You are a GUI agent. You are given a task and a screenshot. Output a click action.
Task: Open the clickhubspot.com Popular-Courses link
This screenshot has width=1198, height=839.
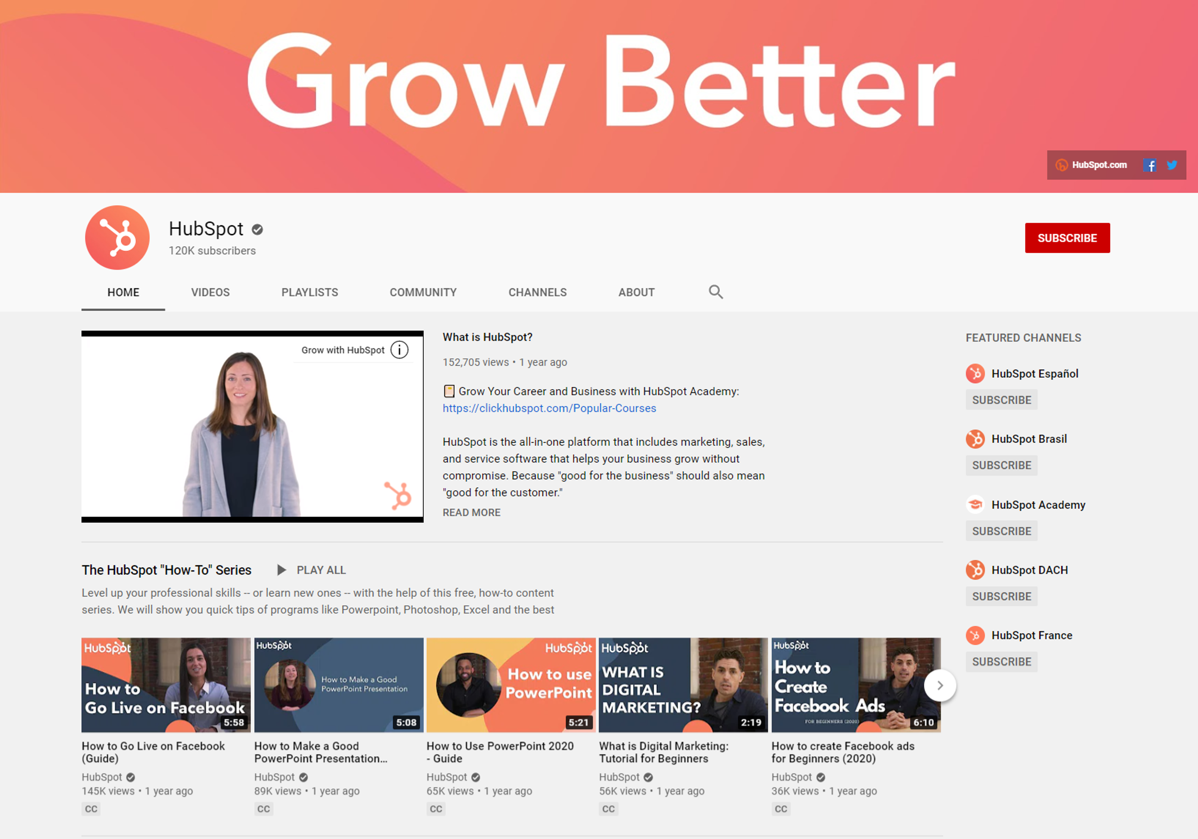549,408
